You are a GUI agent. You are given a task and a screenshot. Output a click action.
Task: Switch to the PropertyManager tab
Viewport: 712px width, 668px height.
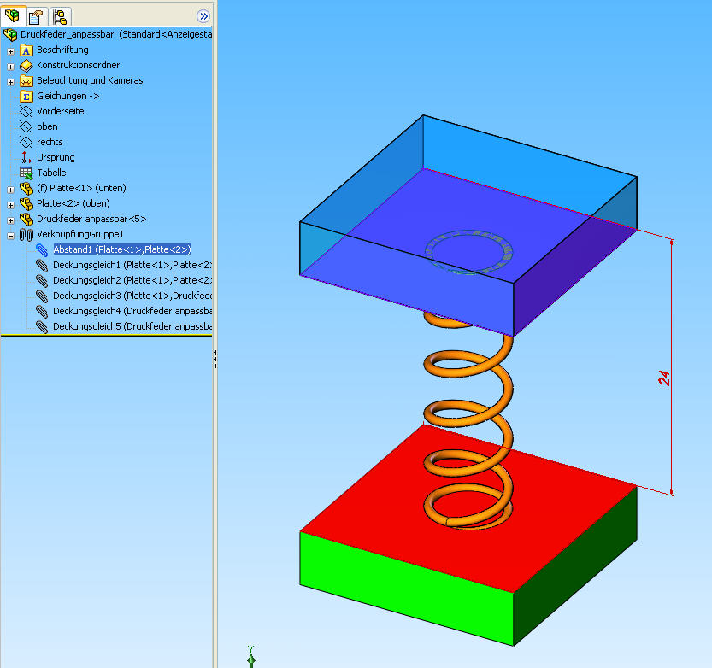coord(36,17)
